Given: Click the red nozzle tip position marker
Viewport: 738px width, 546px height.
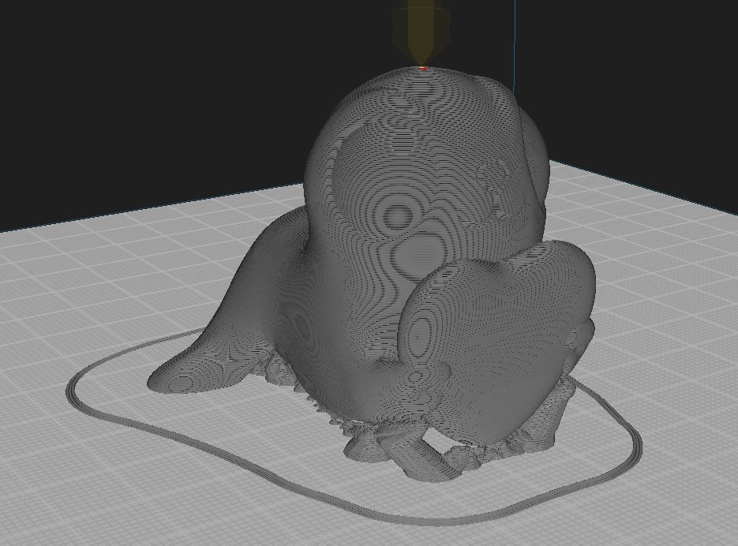Looking at the screenshot, I should [423, 69].
